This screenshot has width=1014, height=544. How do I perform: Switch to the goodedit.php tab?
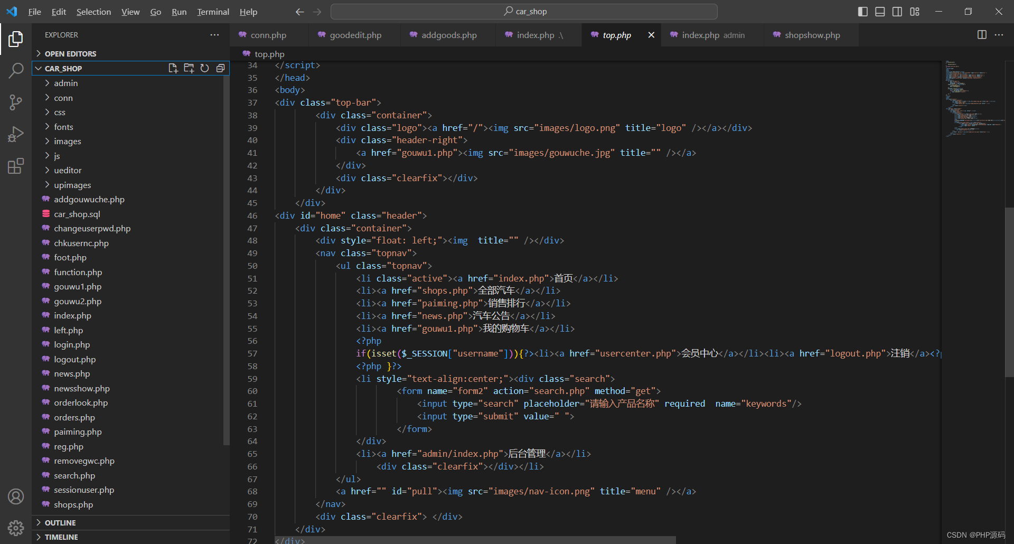355,35
